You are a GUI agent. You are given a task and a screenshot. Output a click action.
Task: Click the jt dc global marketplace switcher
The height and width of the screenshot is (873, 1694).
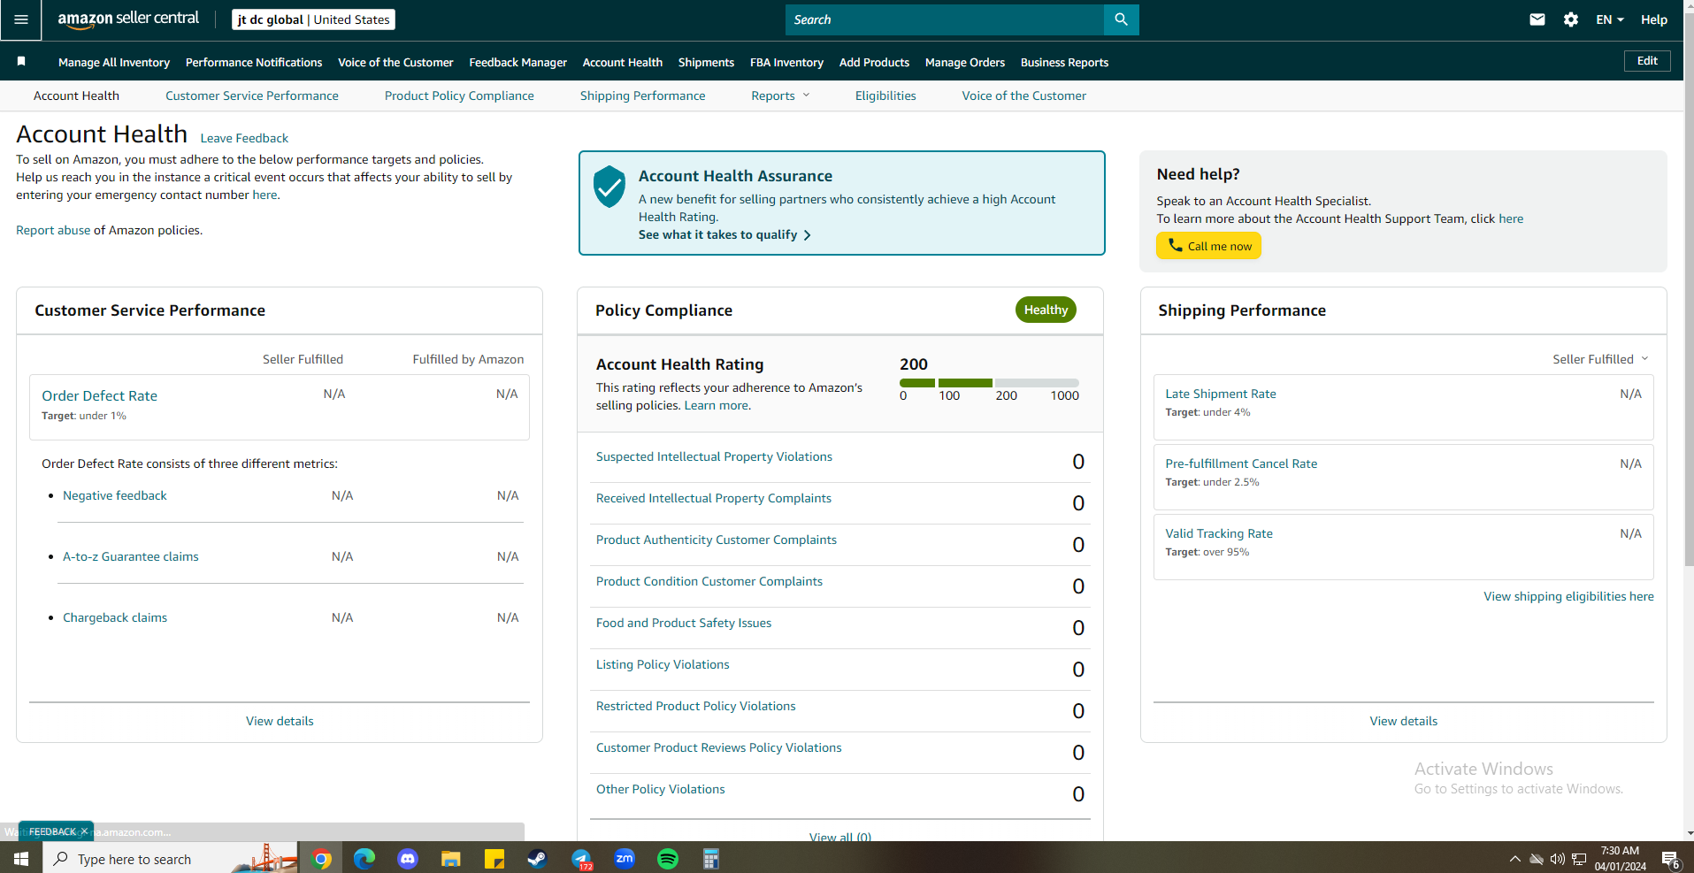[x=313, y=19]
